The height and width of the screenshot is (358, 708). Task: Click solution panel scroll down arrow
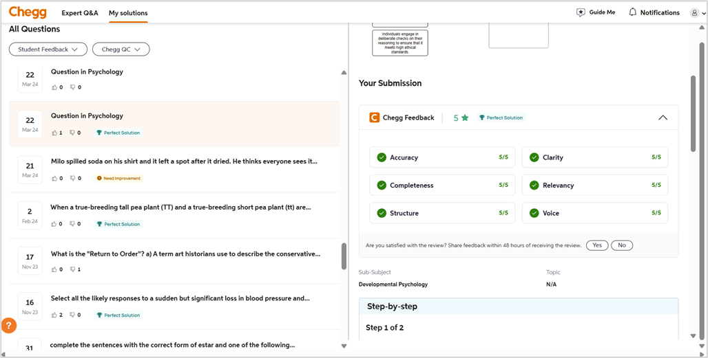coord(694,336)
